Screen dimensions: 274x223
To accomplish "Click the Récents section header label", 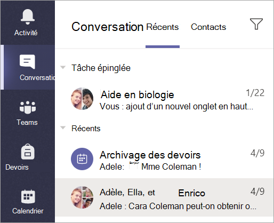I will point(86,129).
